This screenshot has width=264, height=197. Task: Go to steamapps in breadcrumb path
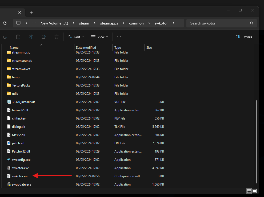click(109, 23)
